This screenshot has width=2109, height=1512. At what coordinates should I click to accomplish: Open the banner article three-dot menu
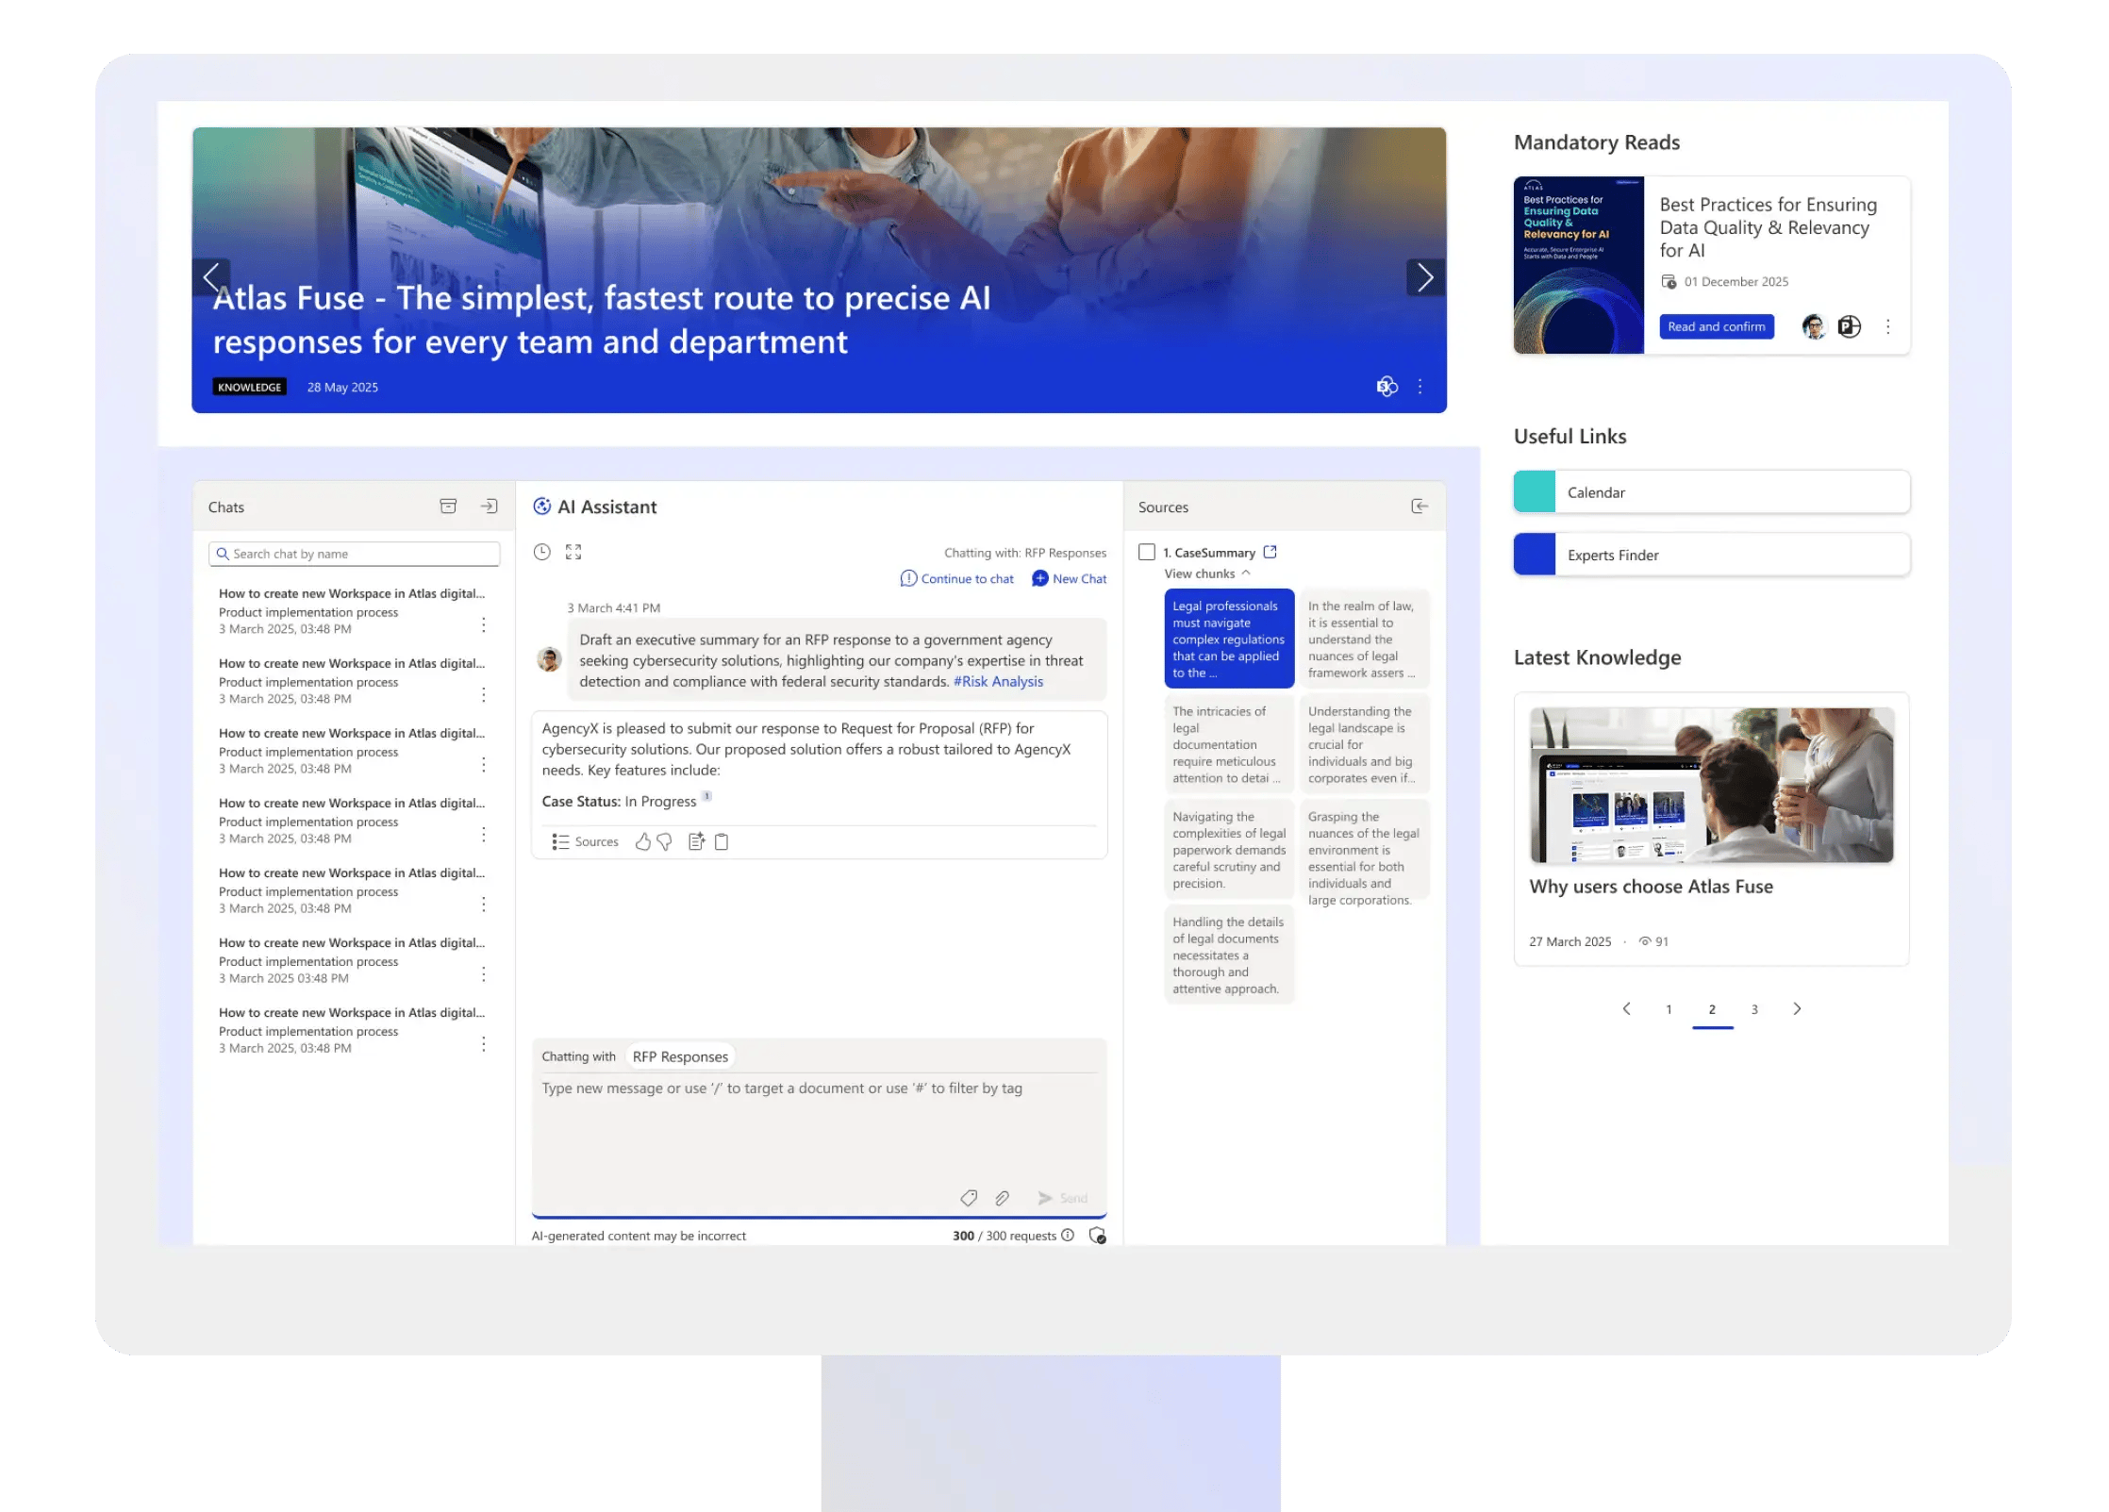[x=1420, y=386]
